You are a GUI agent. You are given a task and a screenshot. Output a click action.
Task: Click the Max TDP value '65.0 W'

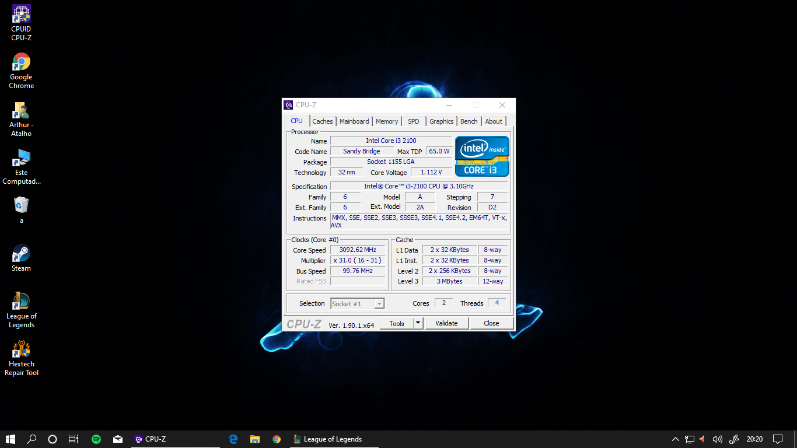tap(439, 151)
